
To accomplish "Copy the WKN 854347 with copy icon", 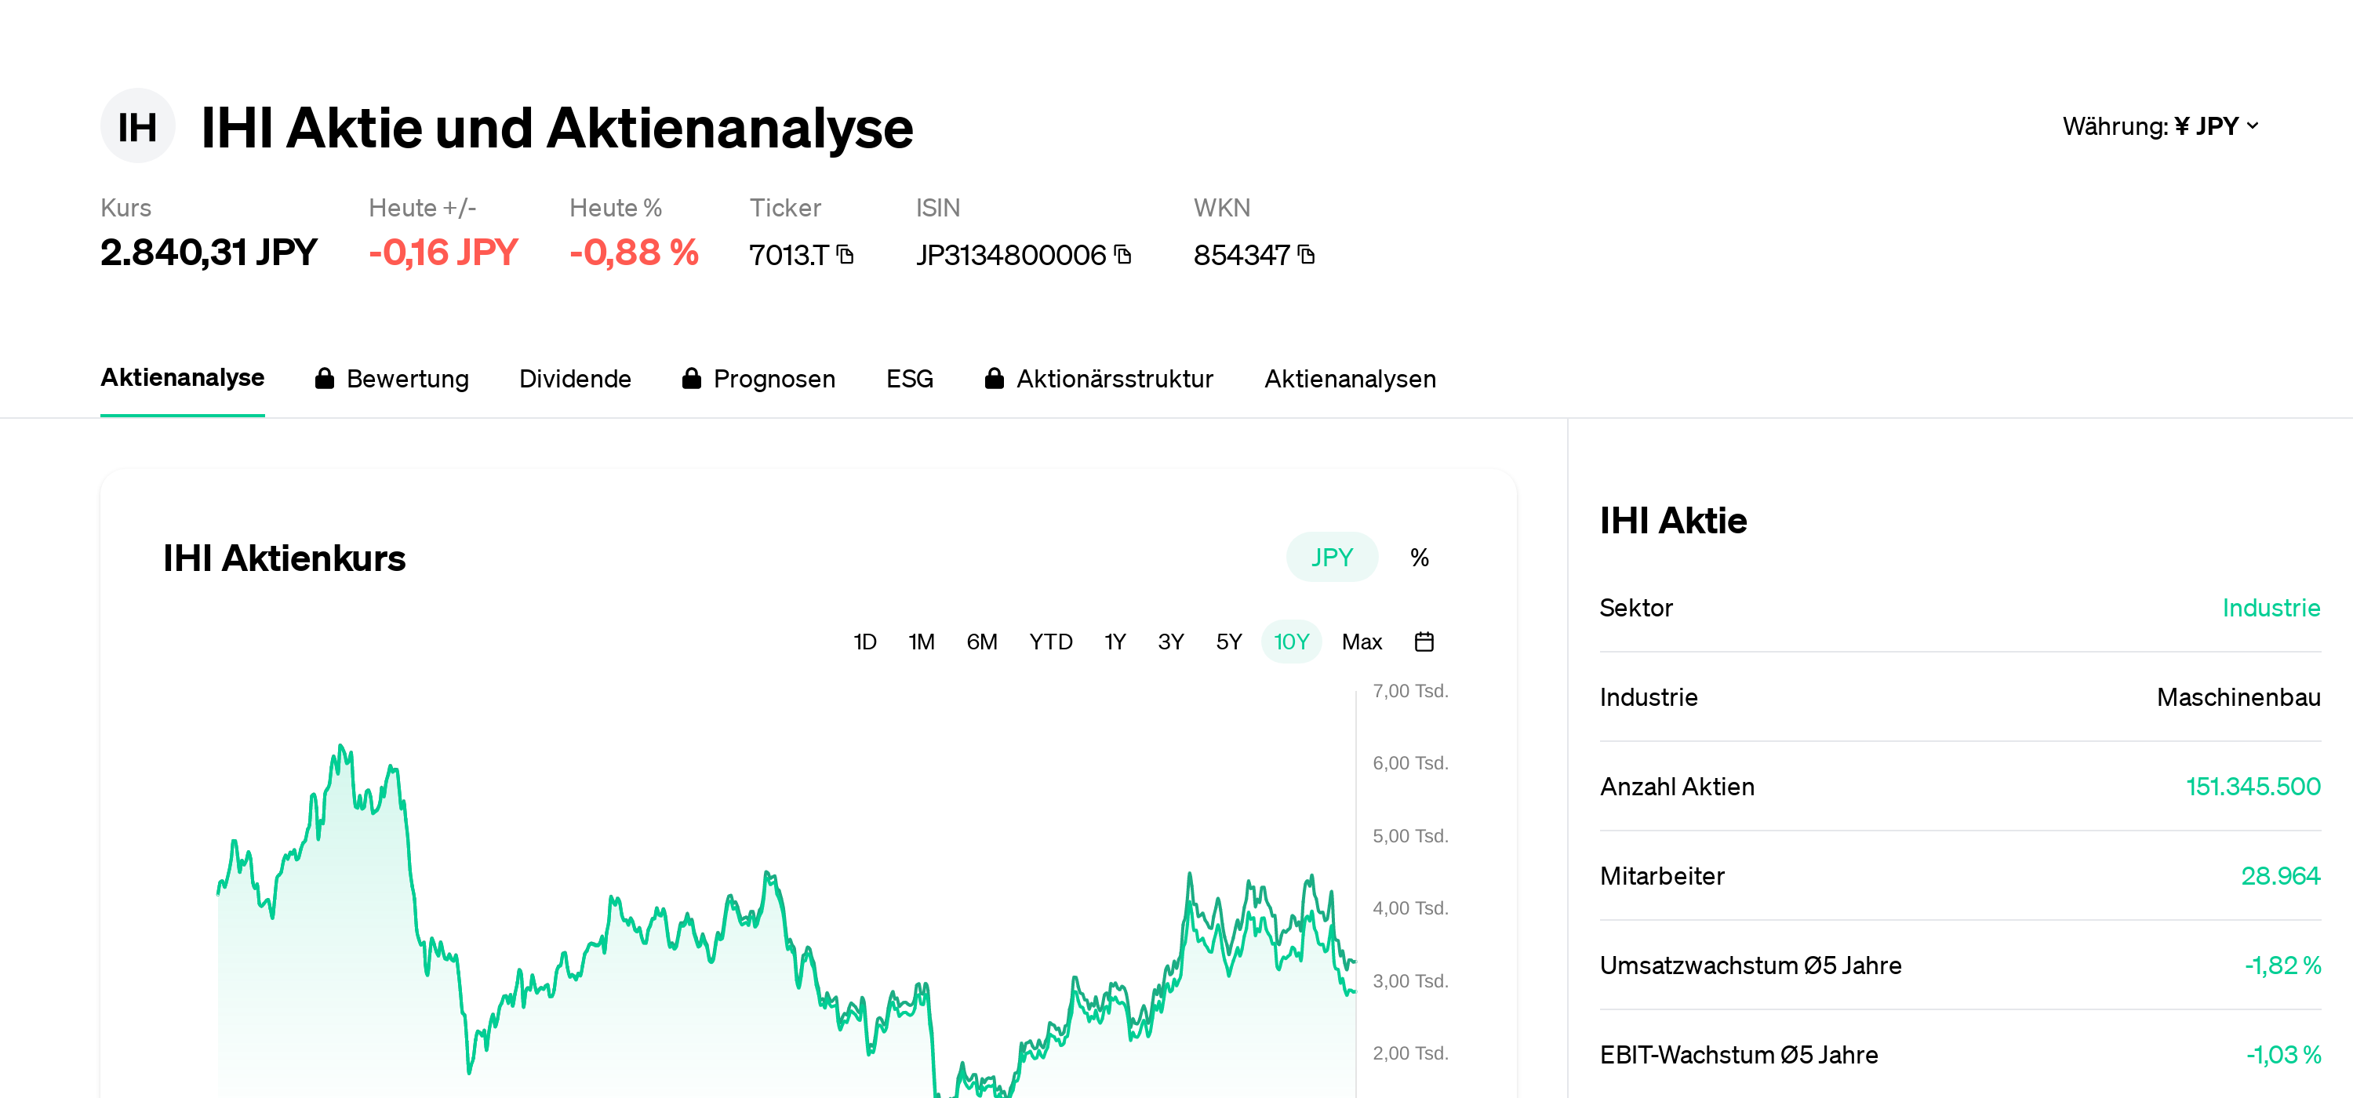I will pos(1306,255).
